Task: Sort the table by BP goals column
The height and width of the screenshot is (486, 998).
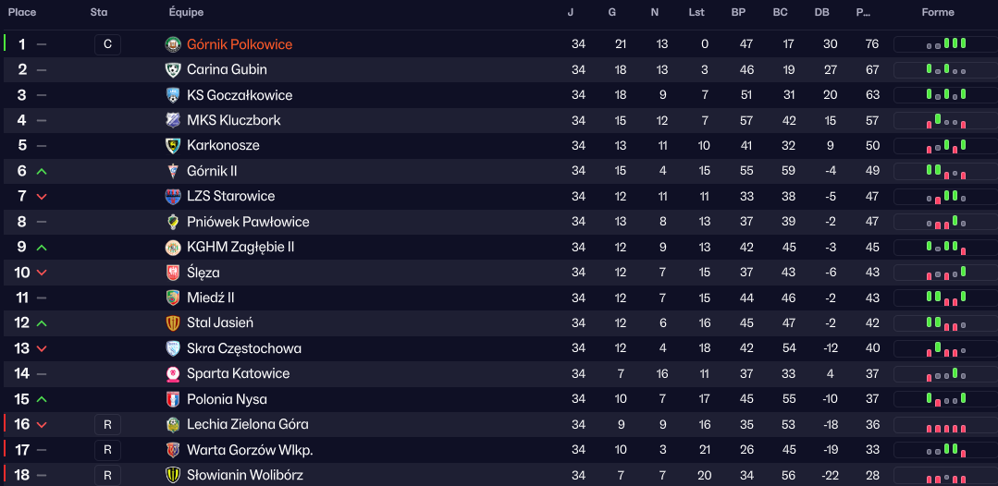Action: point(738,12)
